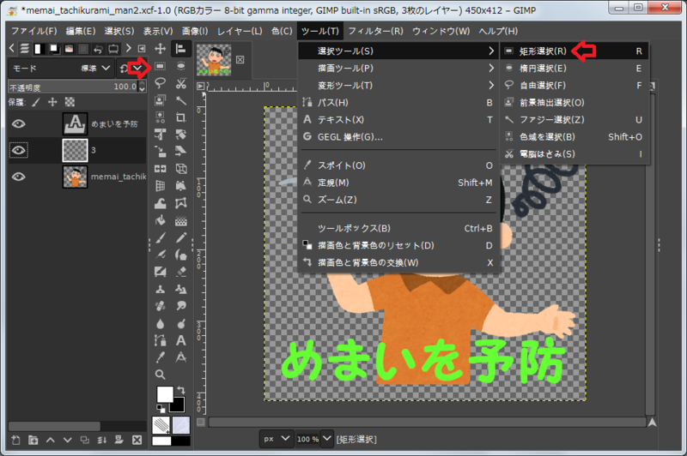Viewport: 687px width, 456px height.
Task: Open the mode group switch dropdown
Action: (131, 69)
